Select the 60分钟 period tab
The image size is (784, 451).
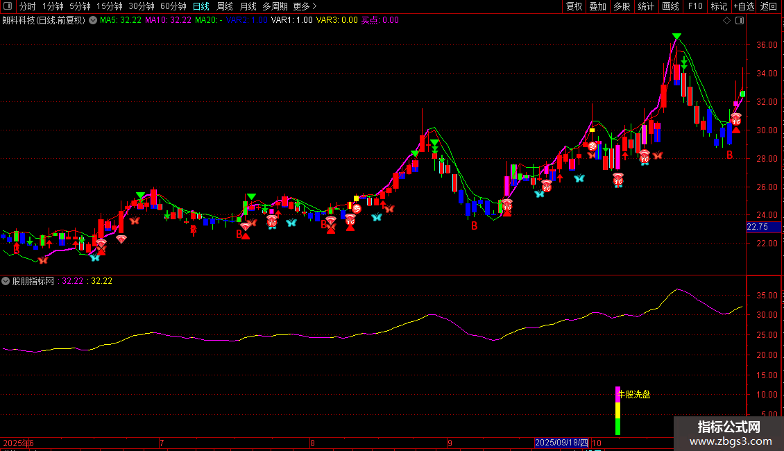click(173, 6)
